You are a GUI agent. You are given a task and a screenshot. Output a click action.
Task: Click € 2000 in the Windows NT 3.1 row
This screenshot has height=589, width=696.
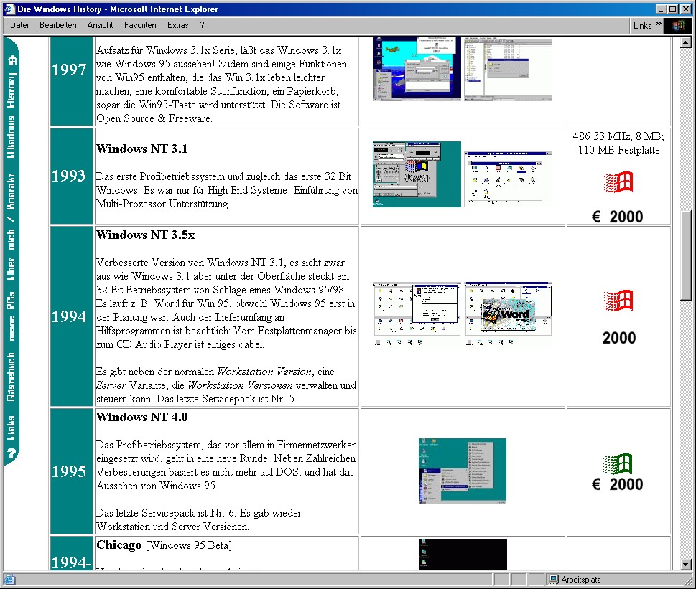click(x=618, y=217)
